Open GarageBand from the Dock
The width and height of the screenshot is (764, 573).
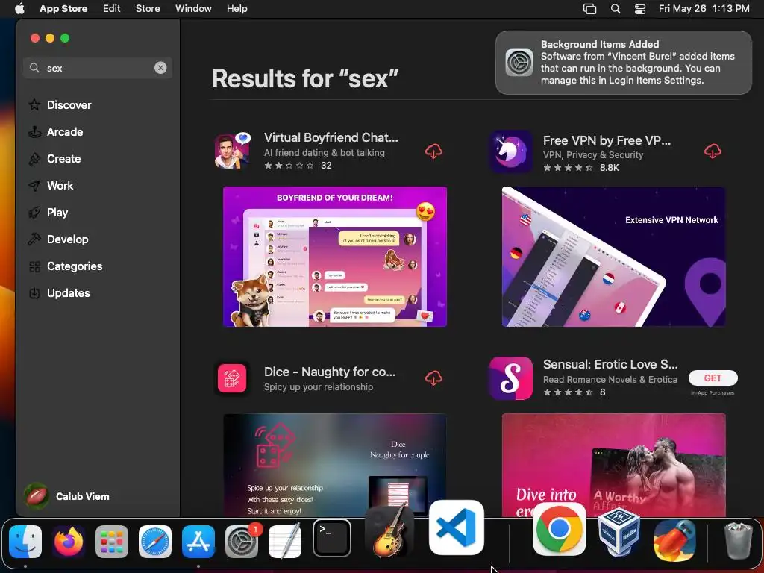(x=389, y=531)
